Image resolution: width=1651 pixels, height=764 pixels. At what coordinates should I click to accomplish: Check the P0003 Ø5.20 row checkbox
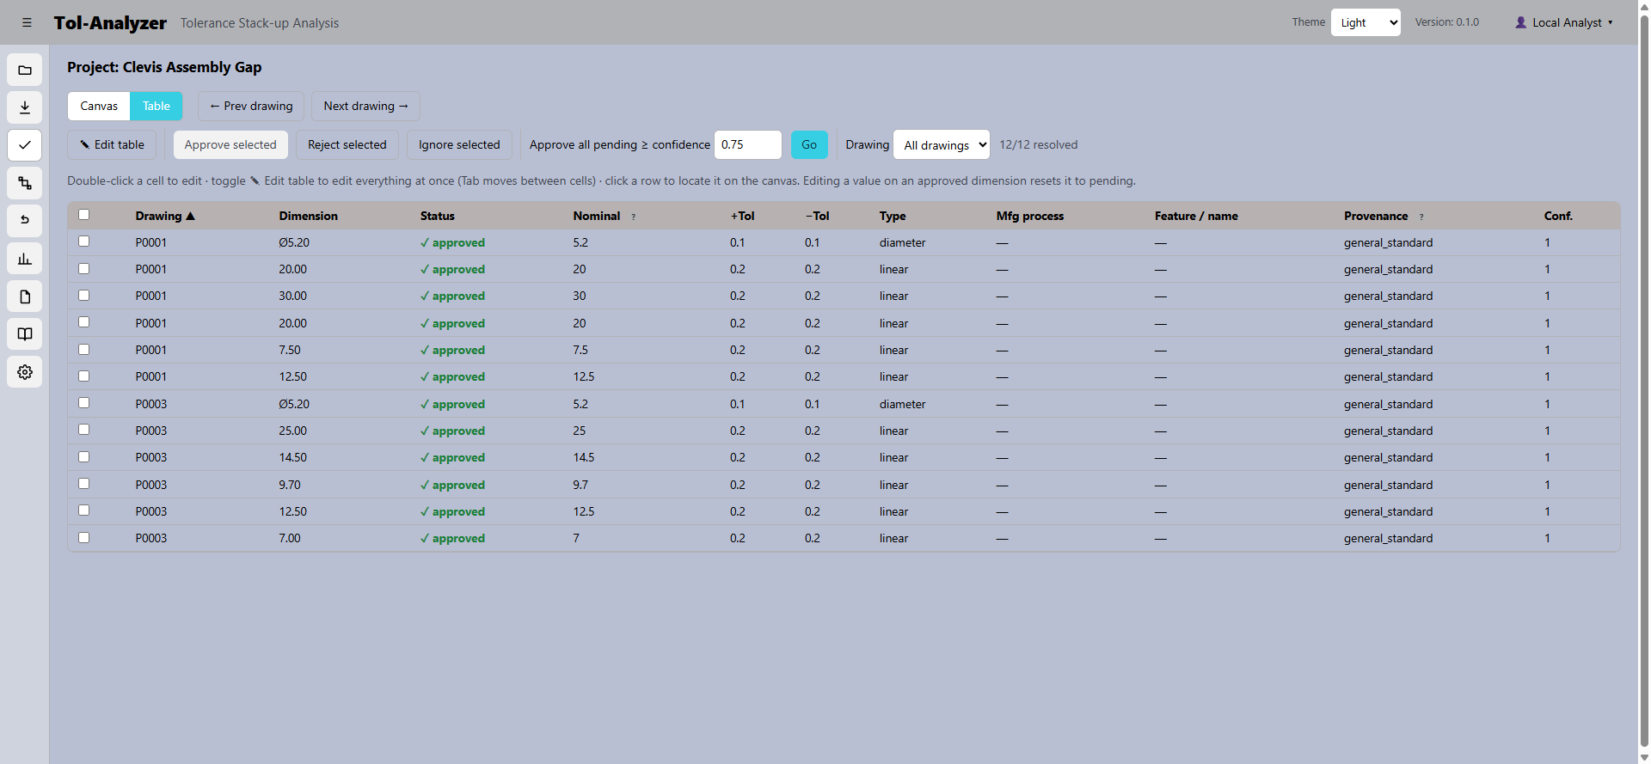coord(84,403)
